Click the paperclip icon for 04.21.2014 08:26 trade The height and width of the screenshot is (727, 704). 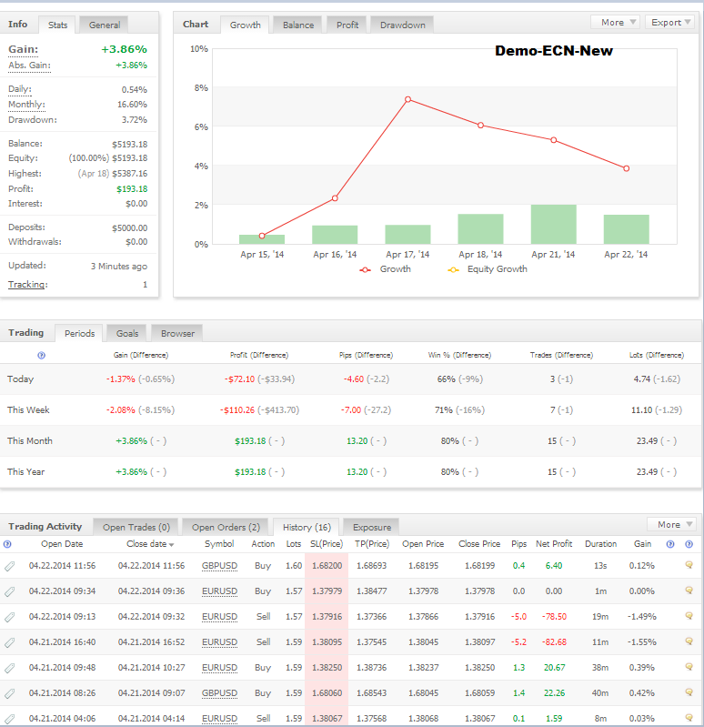(x=9, y=693)
